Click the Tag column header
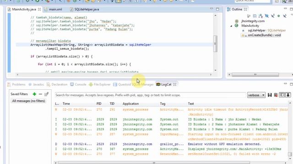 (163, 104)
